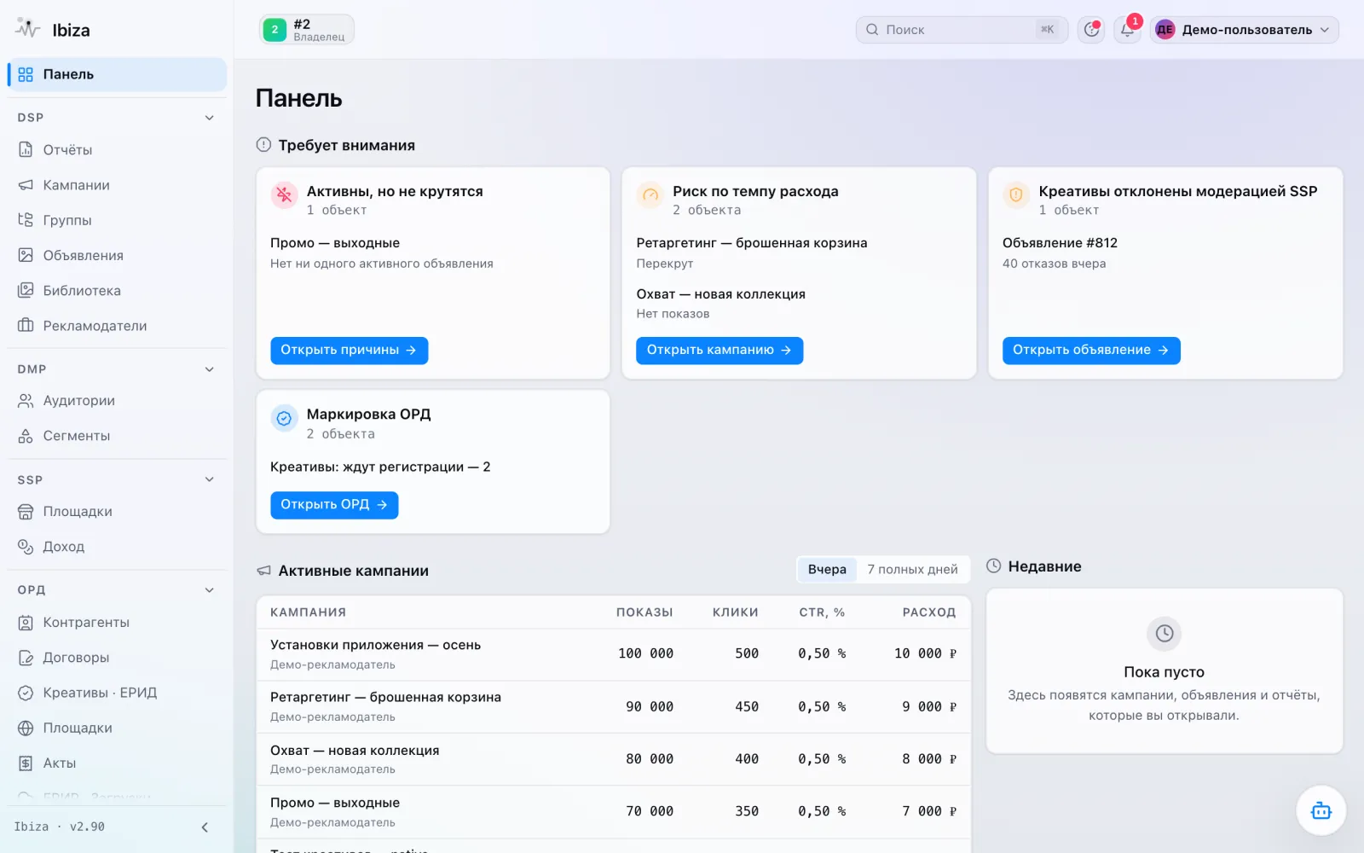Click Объявление #812 in the moderation card
Viewport: 1364px width, 853px height.
(x=1060, y=243)
